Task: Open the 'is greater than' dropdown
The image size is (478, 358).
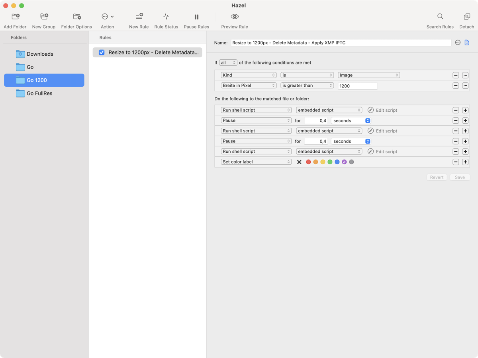Action: point(307,86)
